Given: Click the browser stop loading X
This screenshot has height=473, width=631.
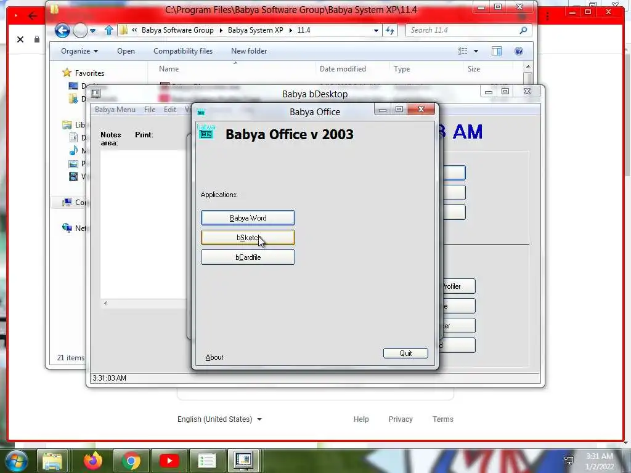Looking at the screenshot, I should click(x=20, y=39).
